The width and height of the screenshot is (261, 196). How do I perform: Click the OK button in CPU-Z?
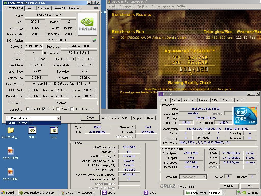pyautogui.click(x=250, y=186)
